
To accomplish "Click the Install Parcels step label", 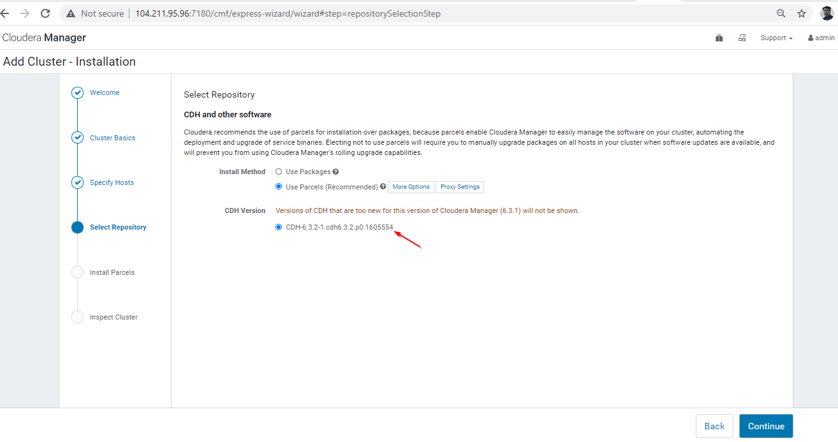I will 112,272.
